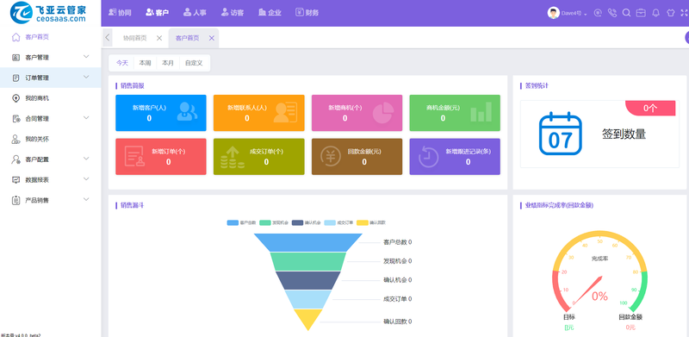Toggle 确认回款 legend entry
The height and width of the screenshot is (337, 689).
click(x=371, y=222)
